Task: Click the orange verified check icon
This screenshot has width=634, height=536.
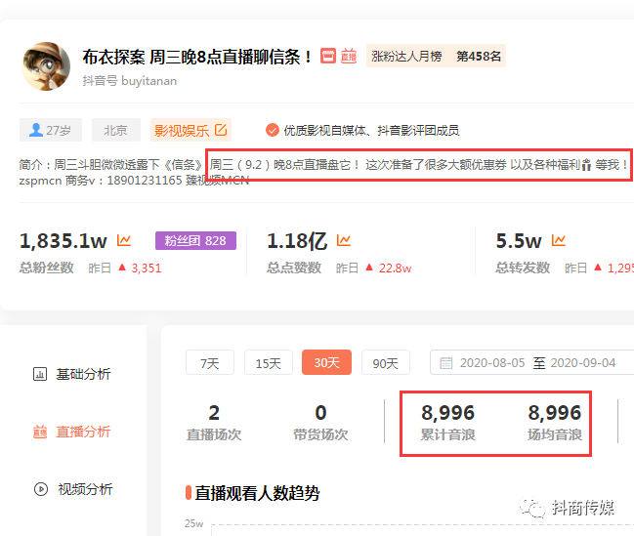Action: click(273, 130)
